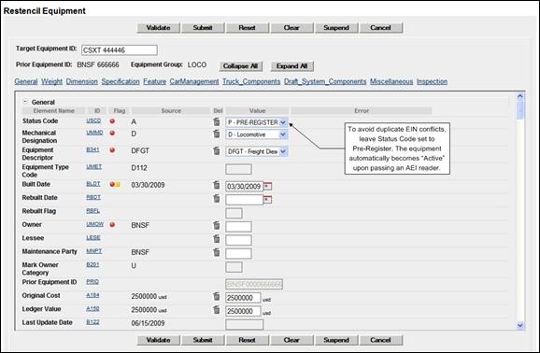Collapse the General section
This screenshot has width=540, height=353.
pyautogui.click(x=25, y=102)
